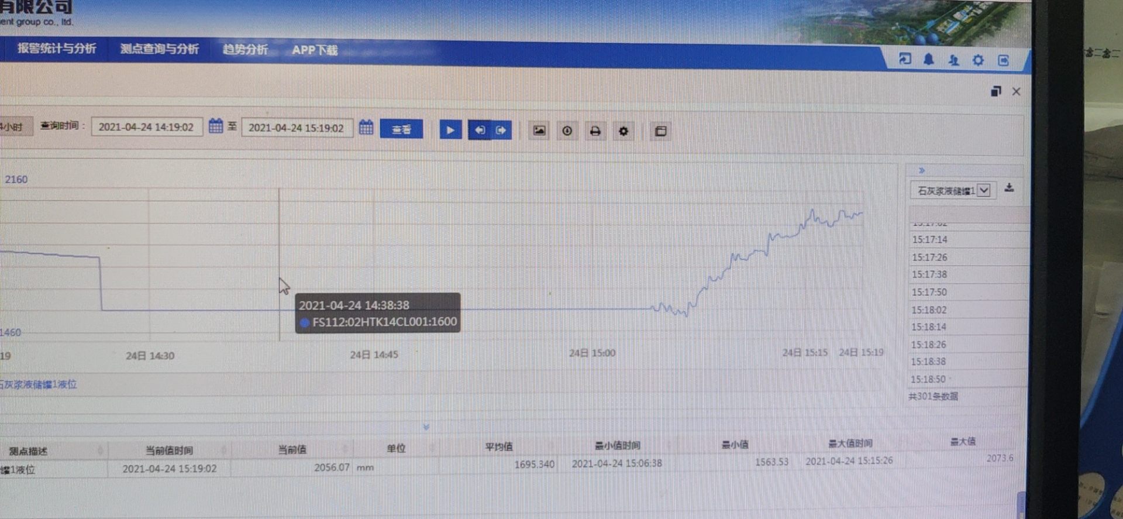Collapse the data list side panel

point(922,170)
